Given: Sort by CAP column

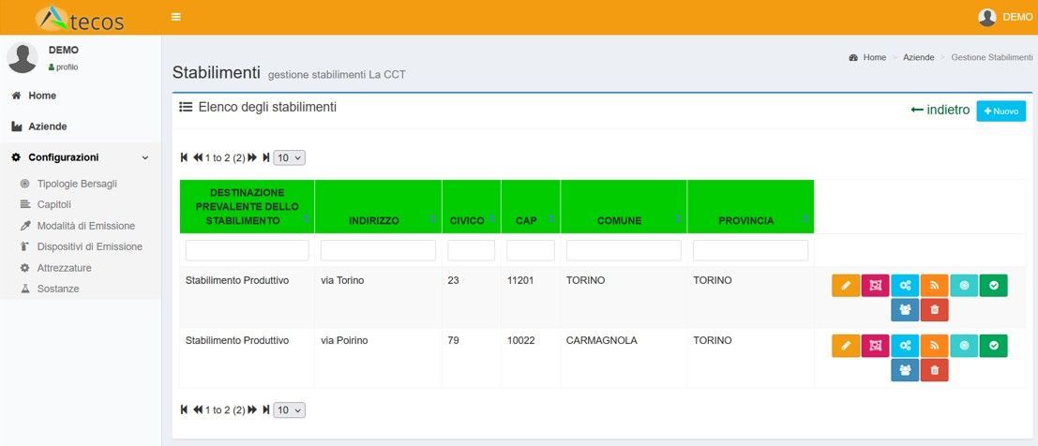Looking at the screenshot, I should pyautogui.click(x=531, y=206).
